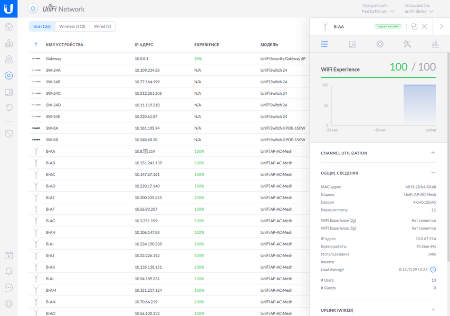Open B-AA panel Config gear tab icon
The width and height of the screenshot is (450, 316).
(x=380, y=44)
